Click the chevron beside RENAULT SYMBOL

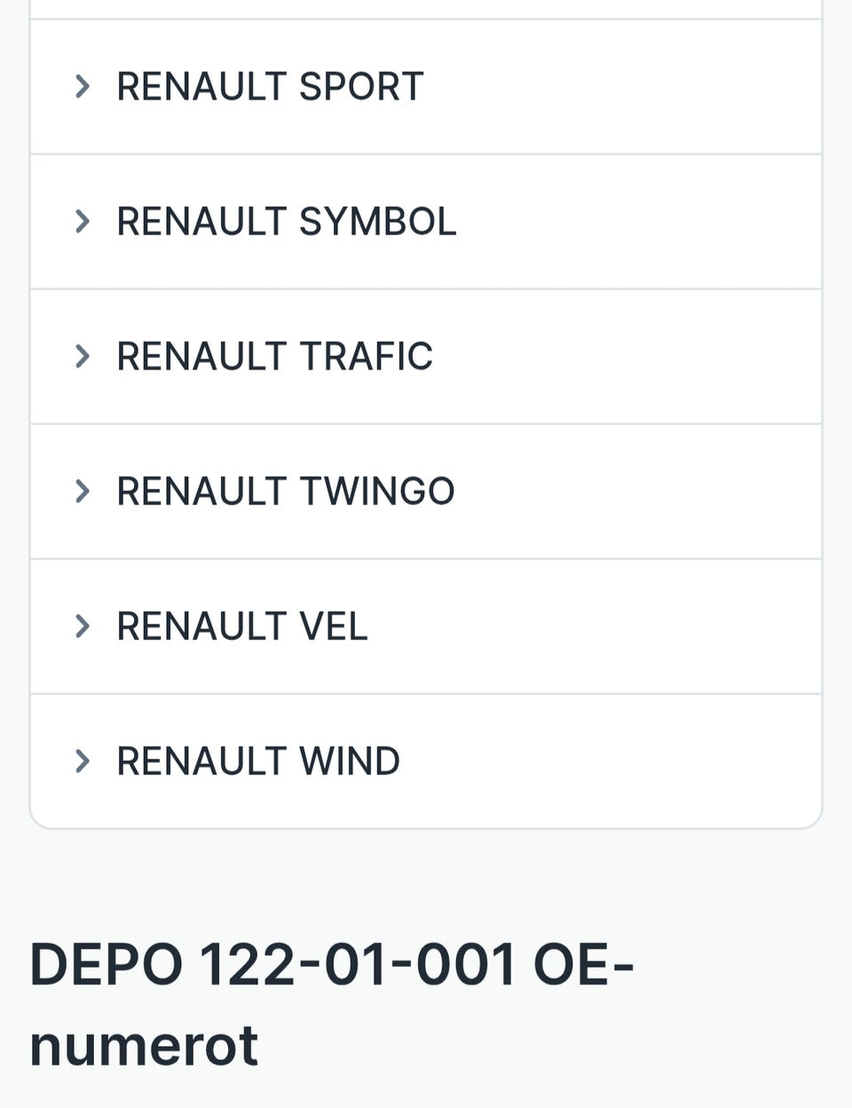(x=83, y=221)
